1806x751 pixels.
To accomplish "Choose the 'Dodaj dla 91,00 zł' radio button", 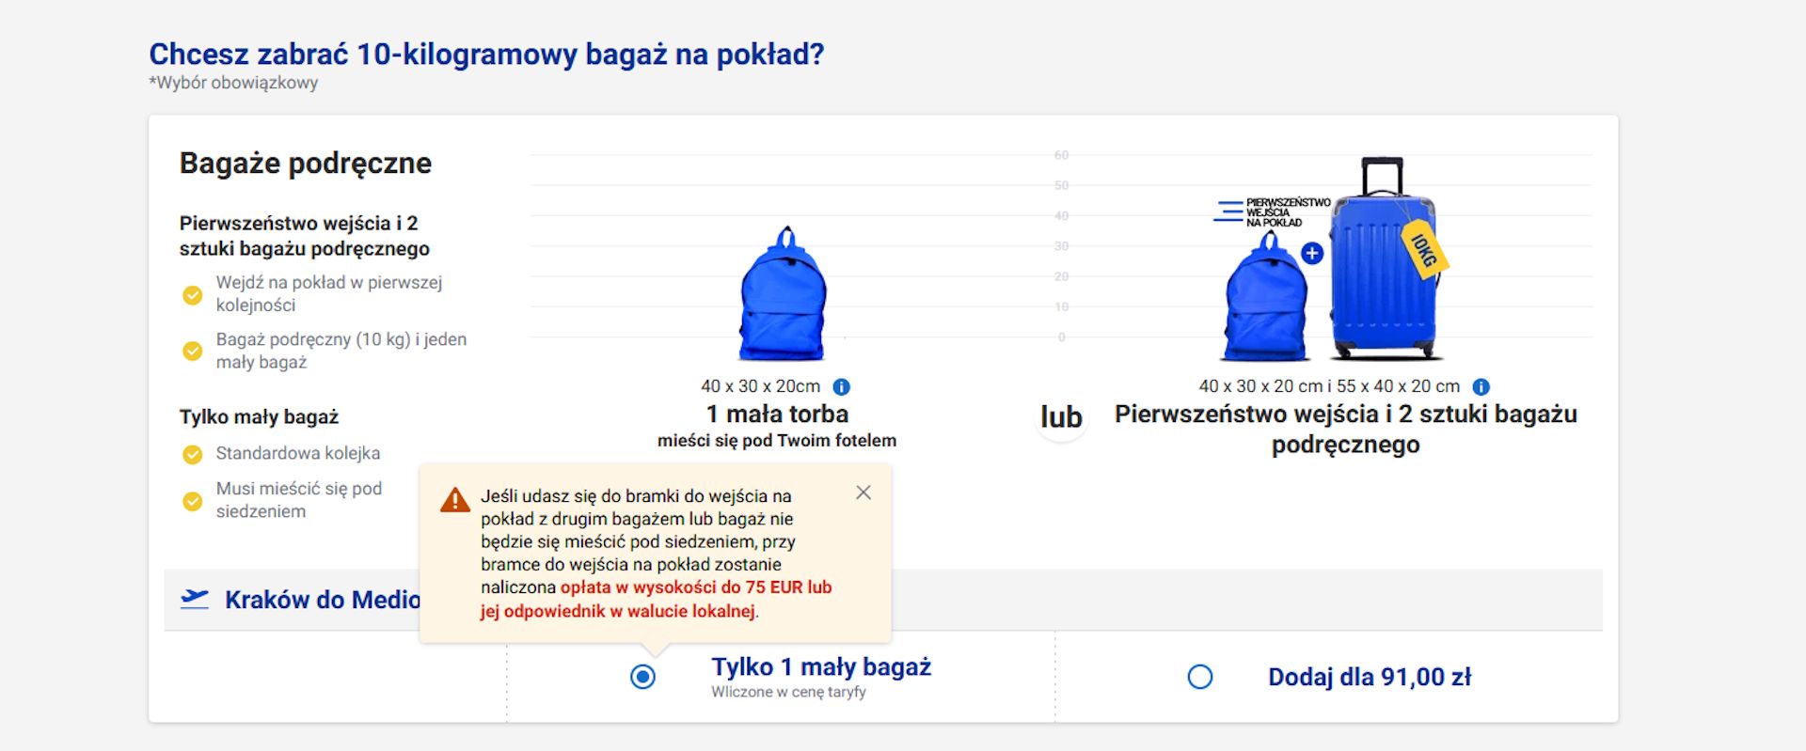I will [x=1200, y=677].
